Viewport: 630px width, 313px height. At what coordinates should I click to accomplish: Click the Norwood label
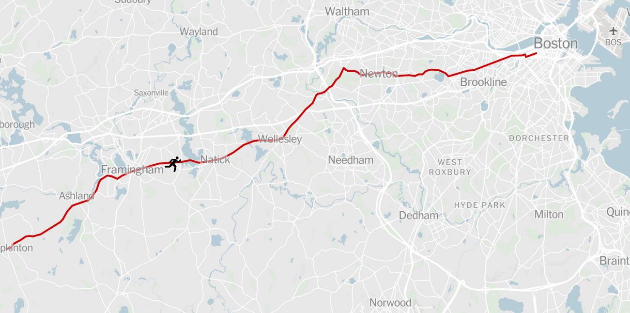click(390, 303)
